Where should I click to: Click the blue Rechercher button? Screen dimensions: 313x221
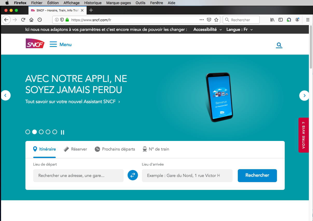coord(257,175)
